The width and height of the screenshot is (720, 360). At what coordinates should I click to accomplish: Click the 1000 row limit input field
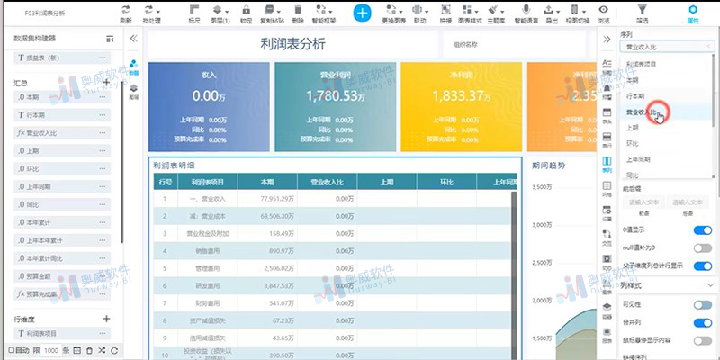51,350
